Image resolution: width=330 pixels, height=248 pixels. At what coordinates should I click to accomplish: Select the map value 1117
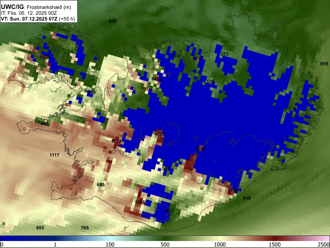[54, 155]
